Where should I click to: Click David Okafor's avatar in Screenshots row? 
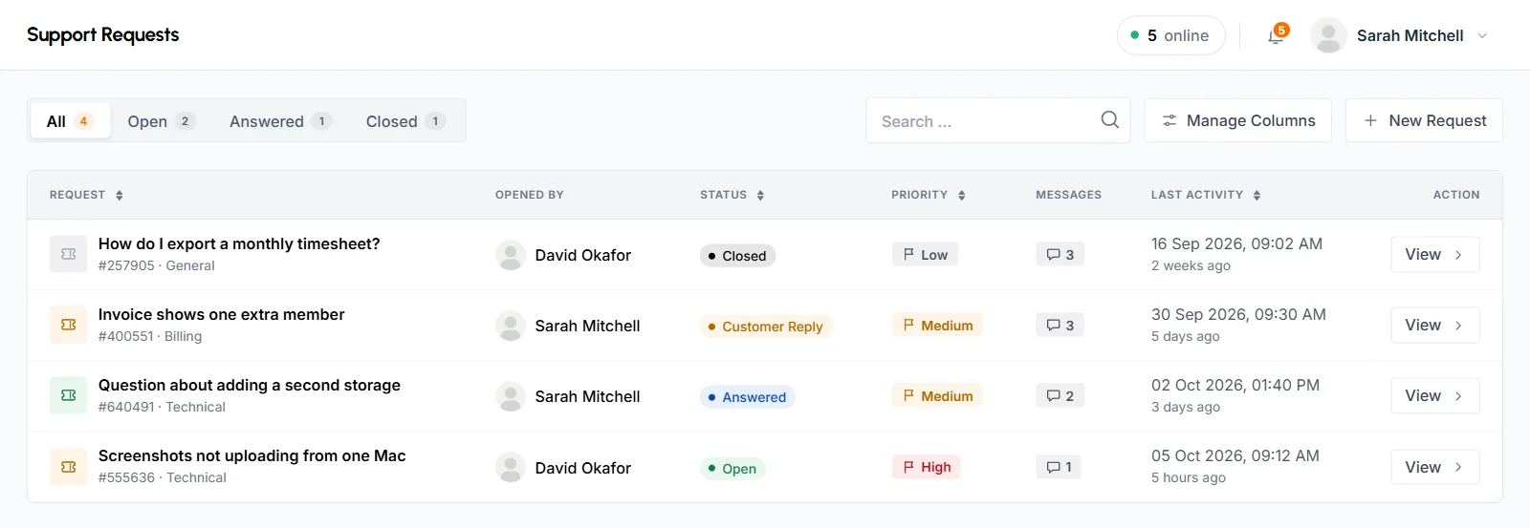pos(511,468)
